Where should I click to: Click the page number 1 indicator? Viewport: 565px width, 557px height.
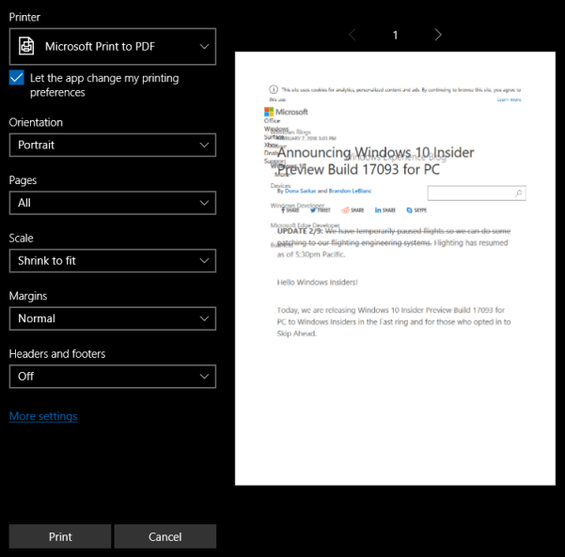(x=395, y=35)
